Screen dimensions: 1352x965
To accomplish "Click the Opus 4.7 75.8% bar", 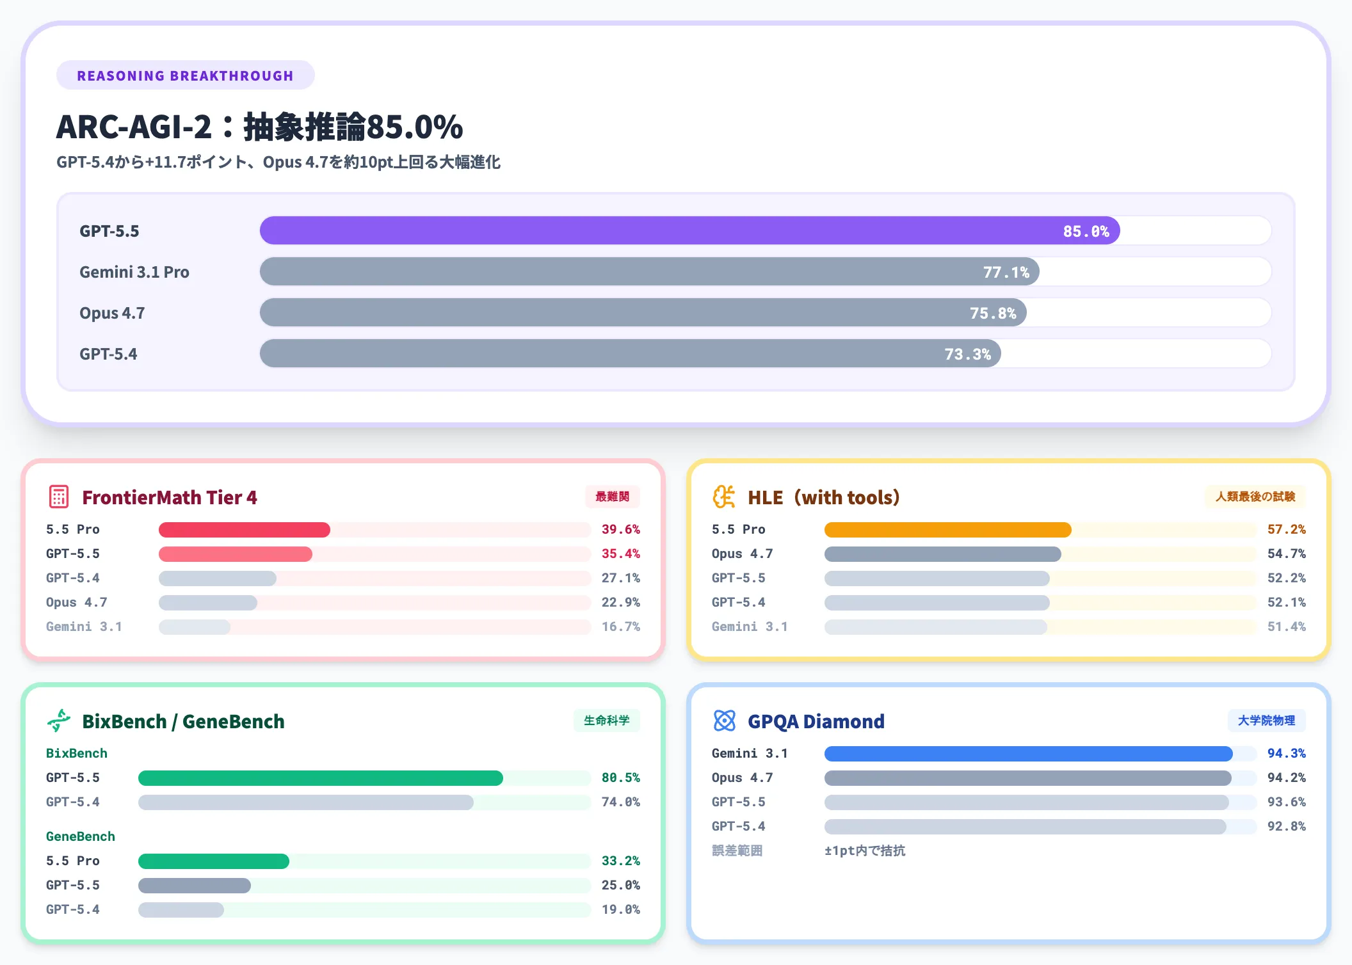I will pos(642,313).
